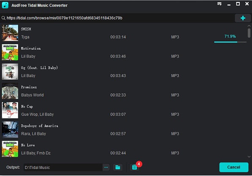Select the SWISH album thumbnail
This screenshot has height=176, width=252.
click(10, 33)
